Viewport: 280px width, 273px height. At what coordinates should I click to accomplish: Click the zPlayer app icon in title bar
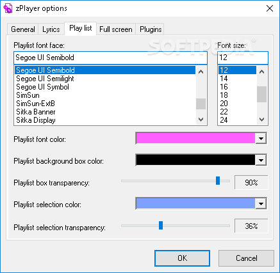click(8, 8)
